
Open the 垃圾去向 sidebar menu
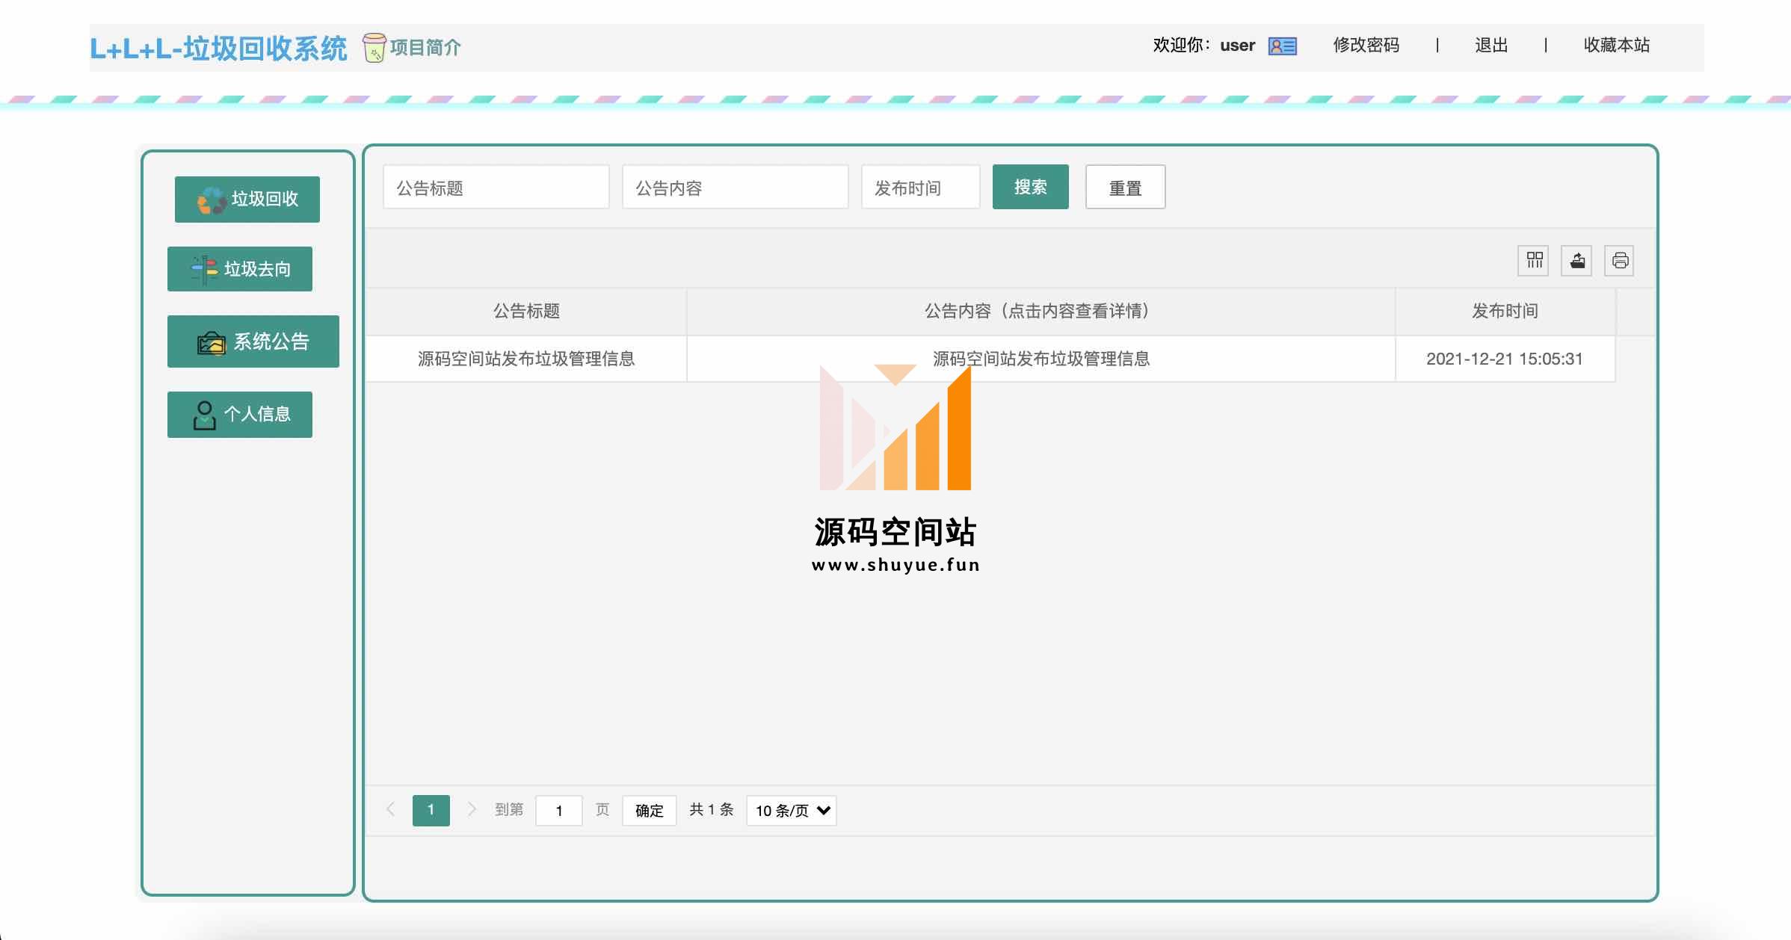[x=240, y=269]
